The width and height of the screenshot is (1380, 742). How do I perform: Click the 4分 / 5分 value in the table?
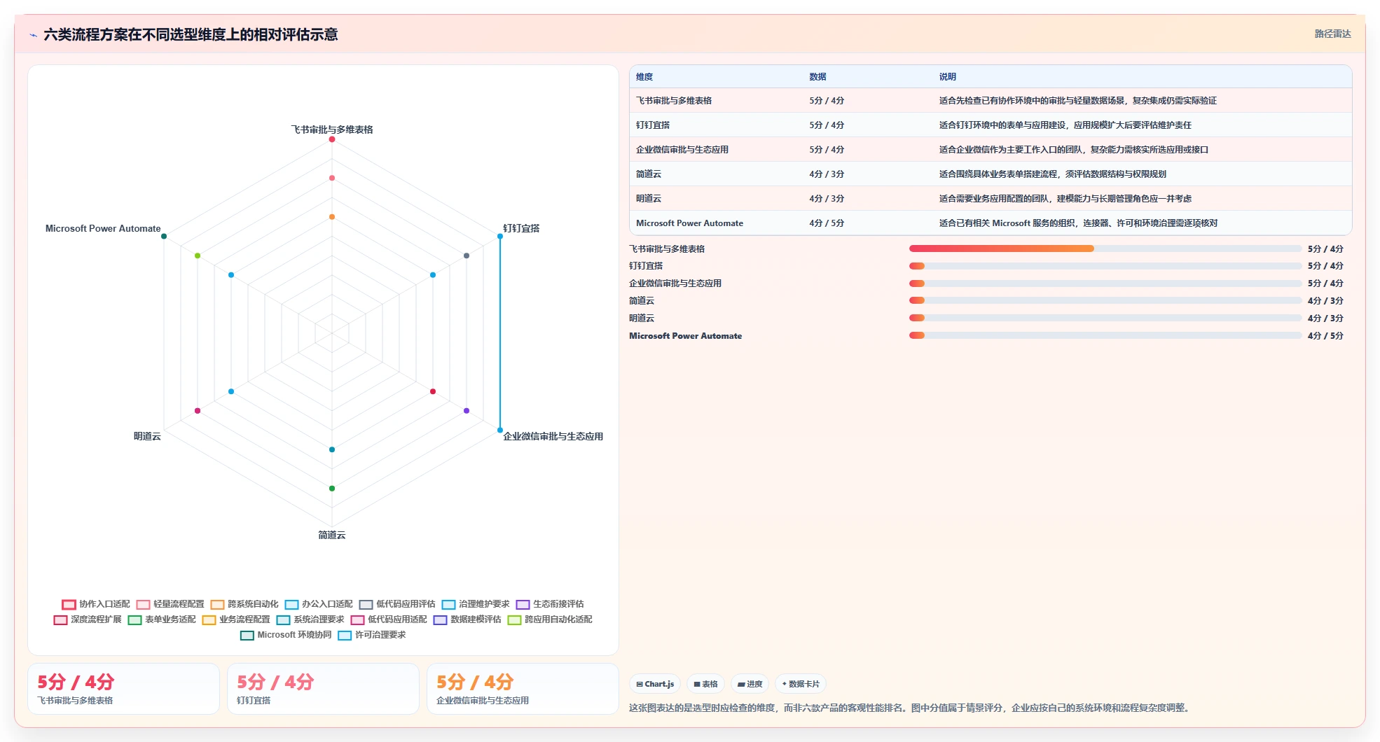827,223
